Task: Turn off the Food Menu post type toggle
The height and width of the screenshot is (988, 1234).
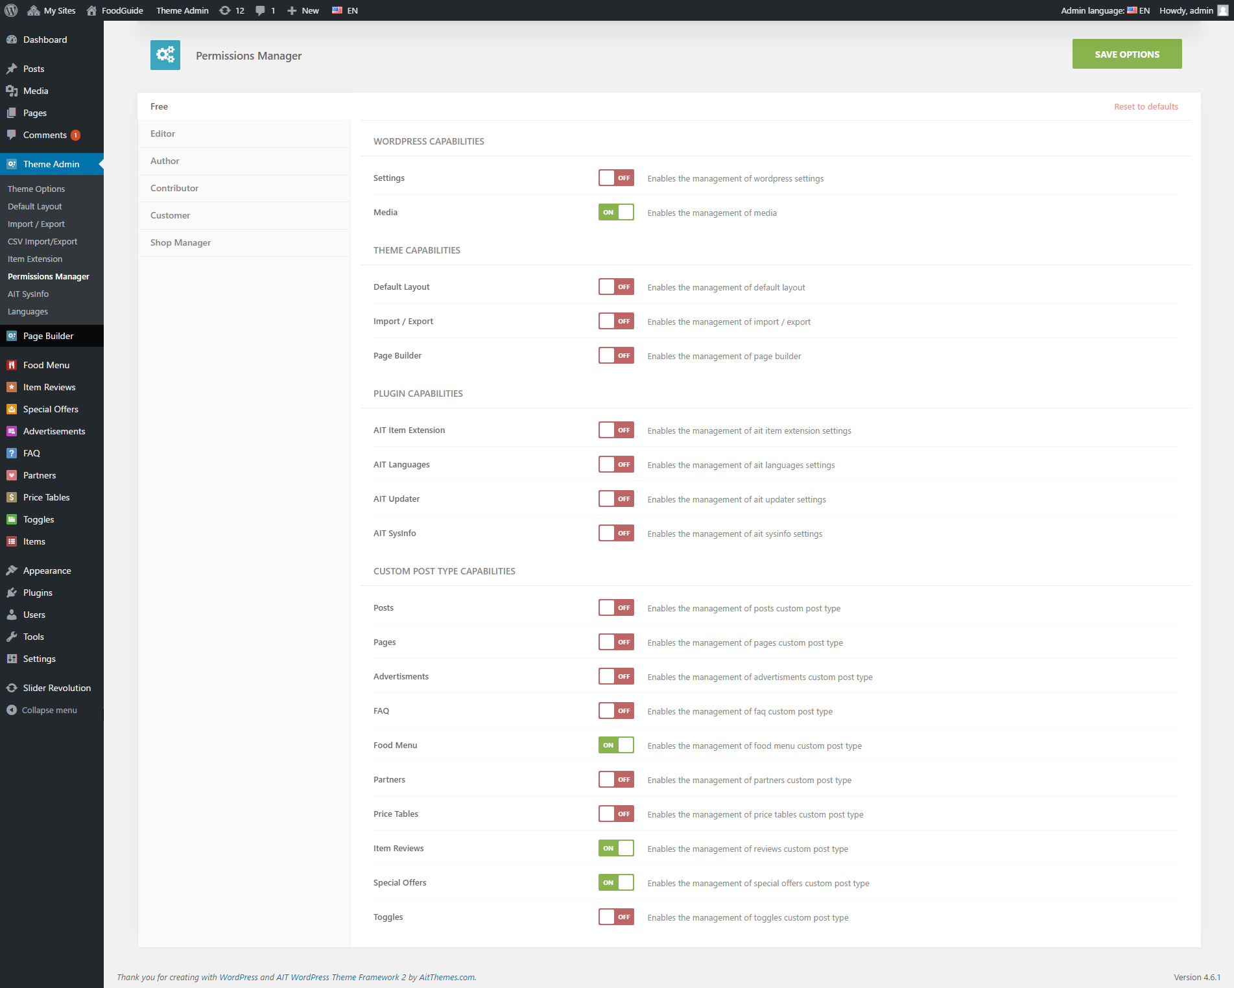Action: point(616,745)
